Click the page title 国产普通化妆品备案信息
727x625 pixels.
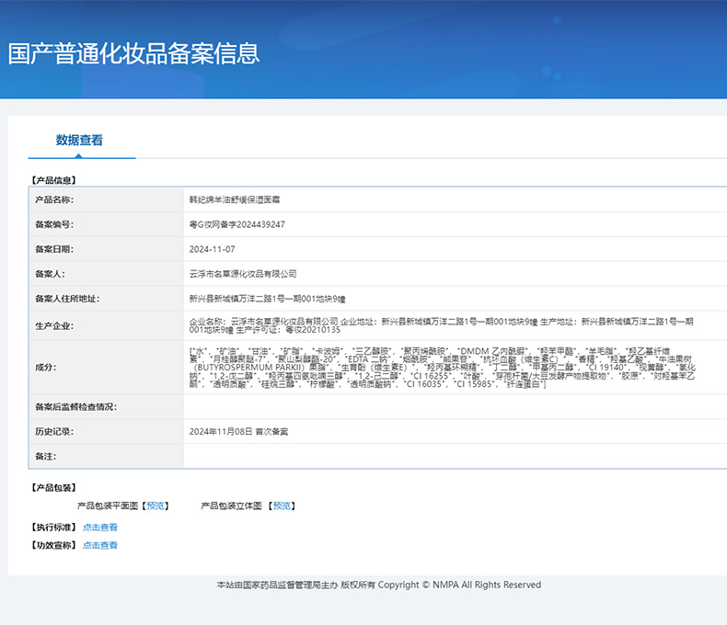pyautogui.click(x=133, y=53)
